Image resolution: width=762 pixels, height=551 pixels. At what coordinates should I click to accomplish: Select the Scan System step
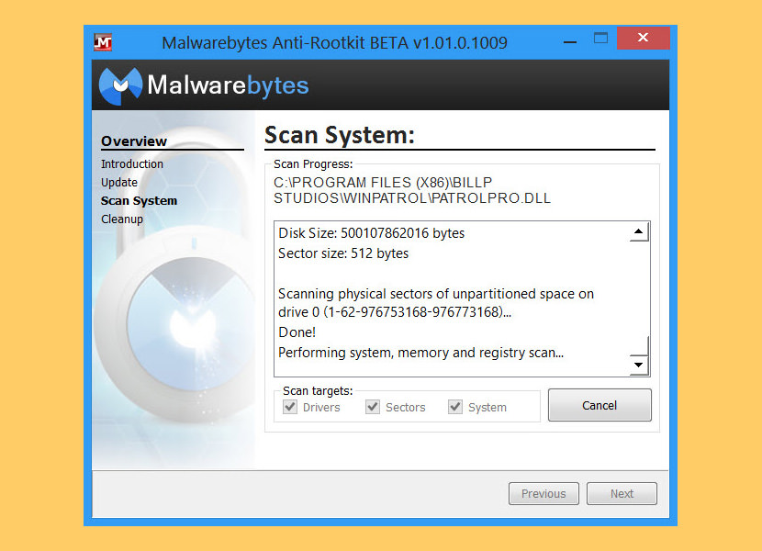click(139, 201)
